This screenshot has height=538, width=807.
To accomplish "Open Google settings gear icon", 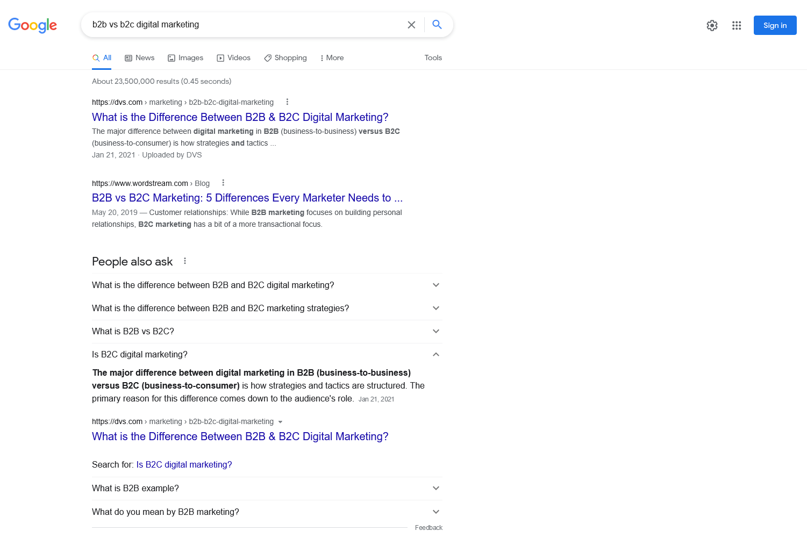I will (x=712, y=25).
